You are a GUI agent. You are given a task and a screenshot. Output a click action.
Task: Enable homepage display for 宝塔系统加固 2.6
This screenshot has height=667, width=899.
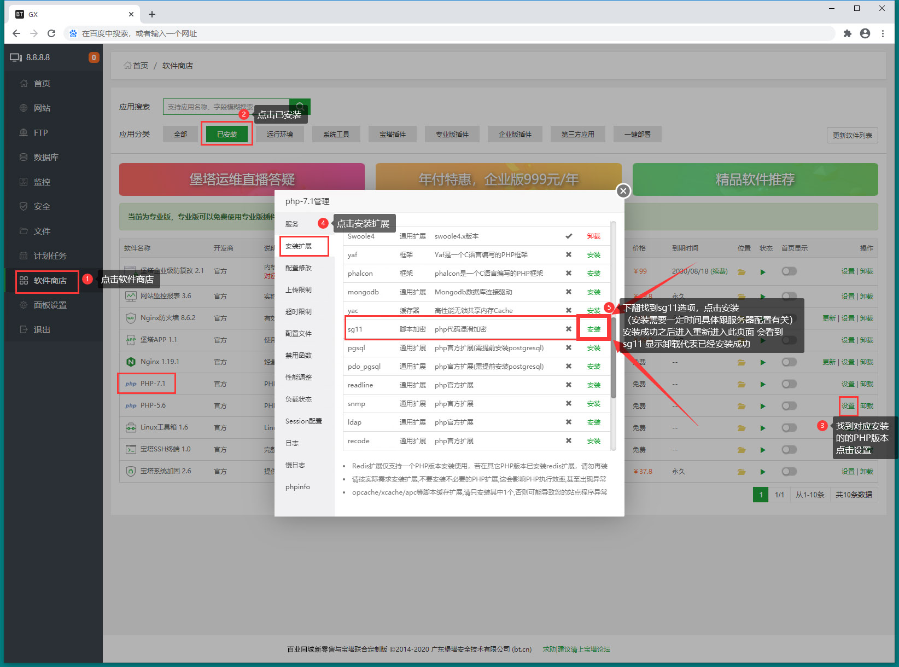789,472
